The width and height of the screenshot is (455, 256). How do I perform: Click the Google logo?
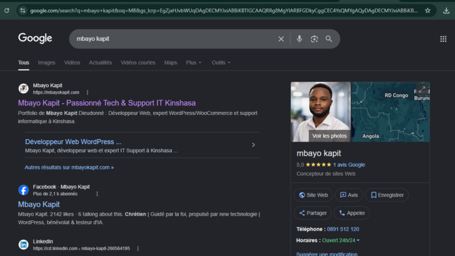click(35, 38)
